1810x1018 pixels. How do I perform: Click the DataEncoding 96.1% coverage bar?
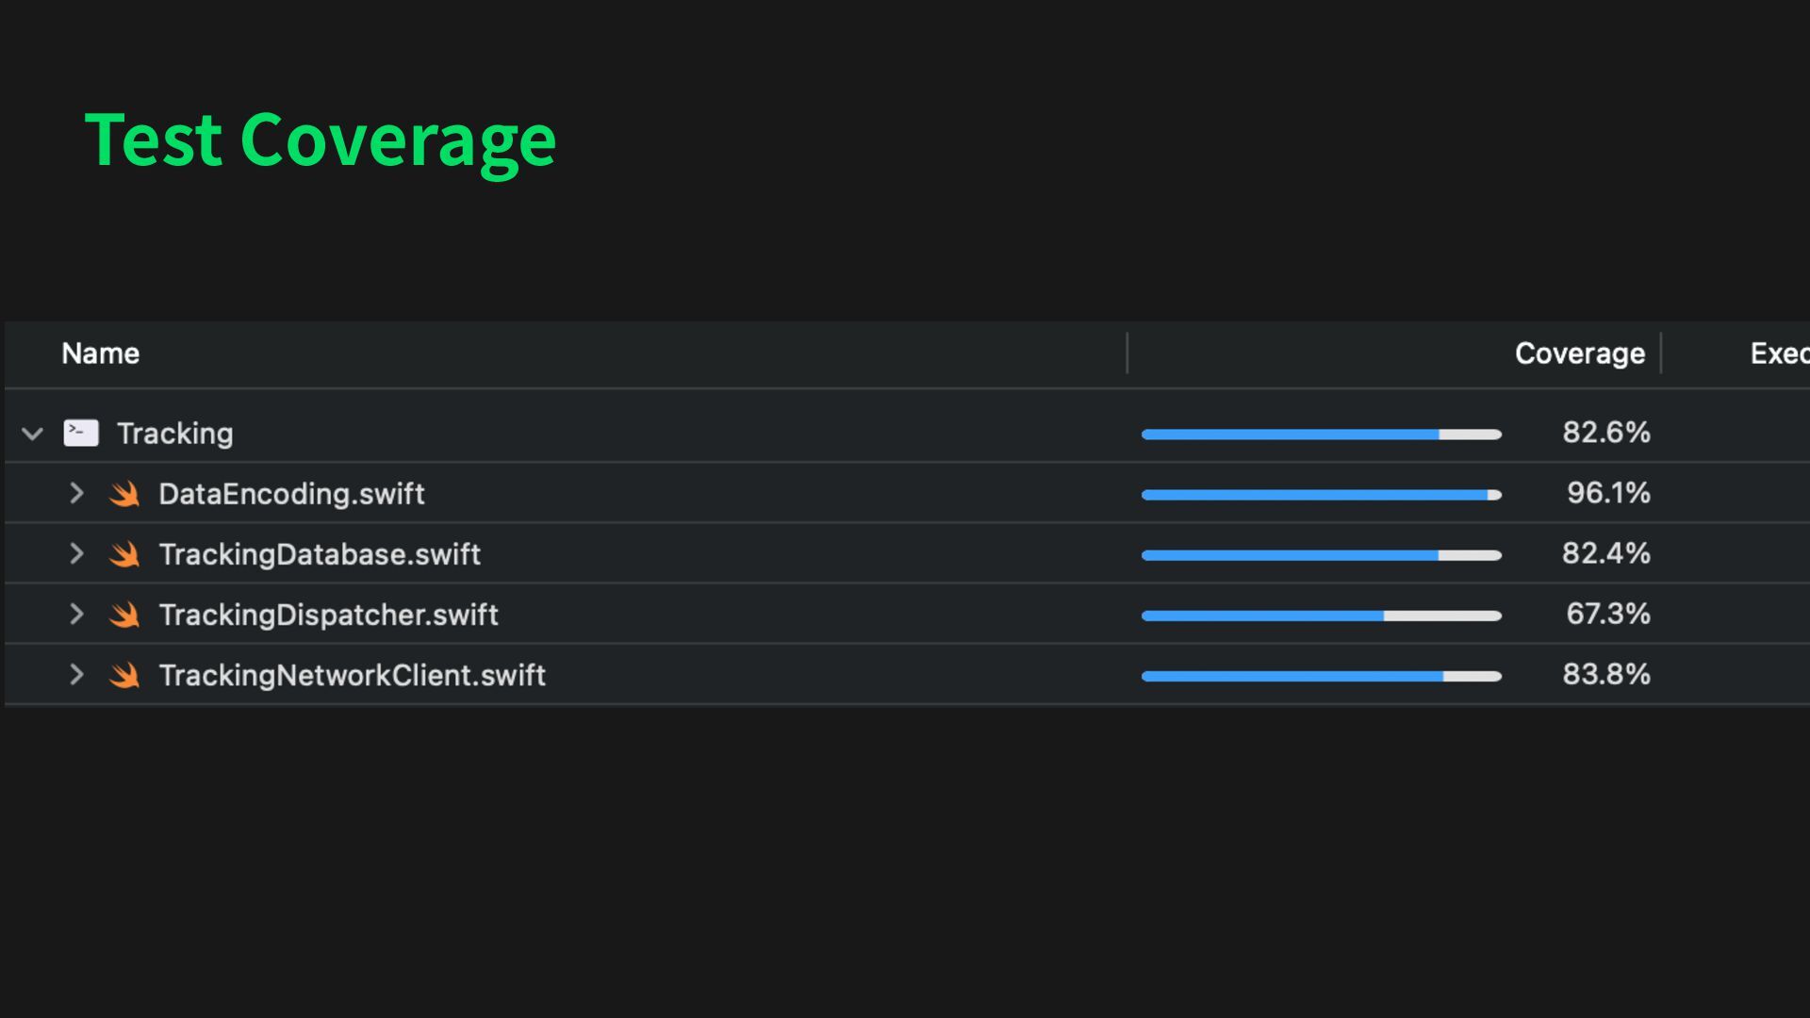point(1322,495)
